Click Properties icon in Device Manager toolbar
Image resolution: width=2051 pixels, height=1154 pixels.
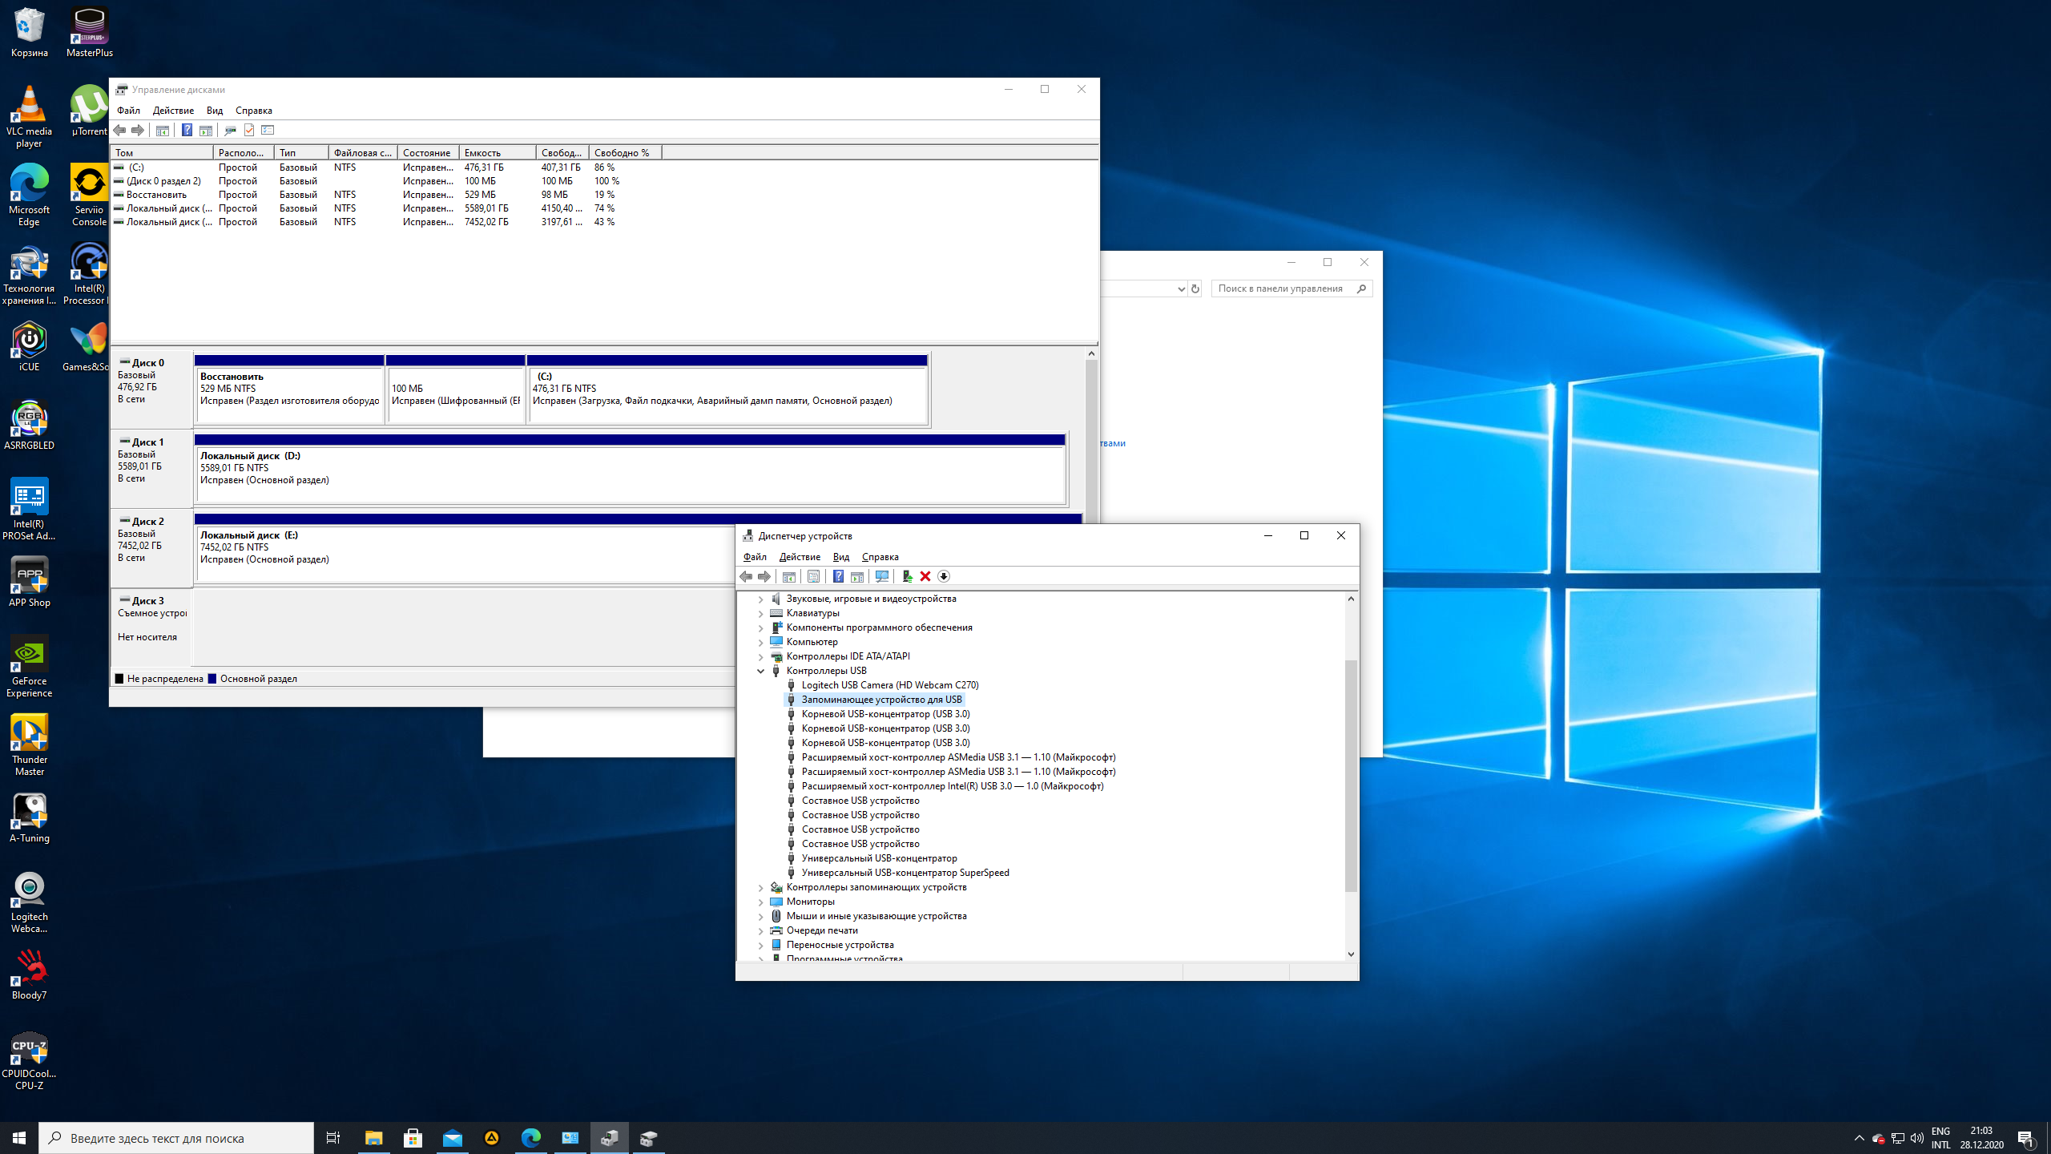pyautogui.click(x=813, y=576)
